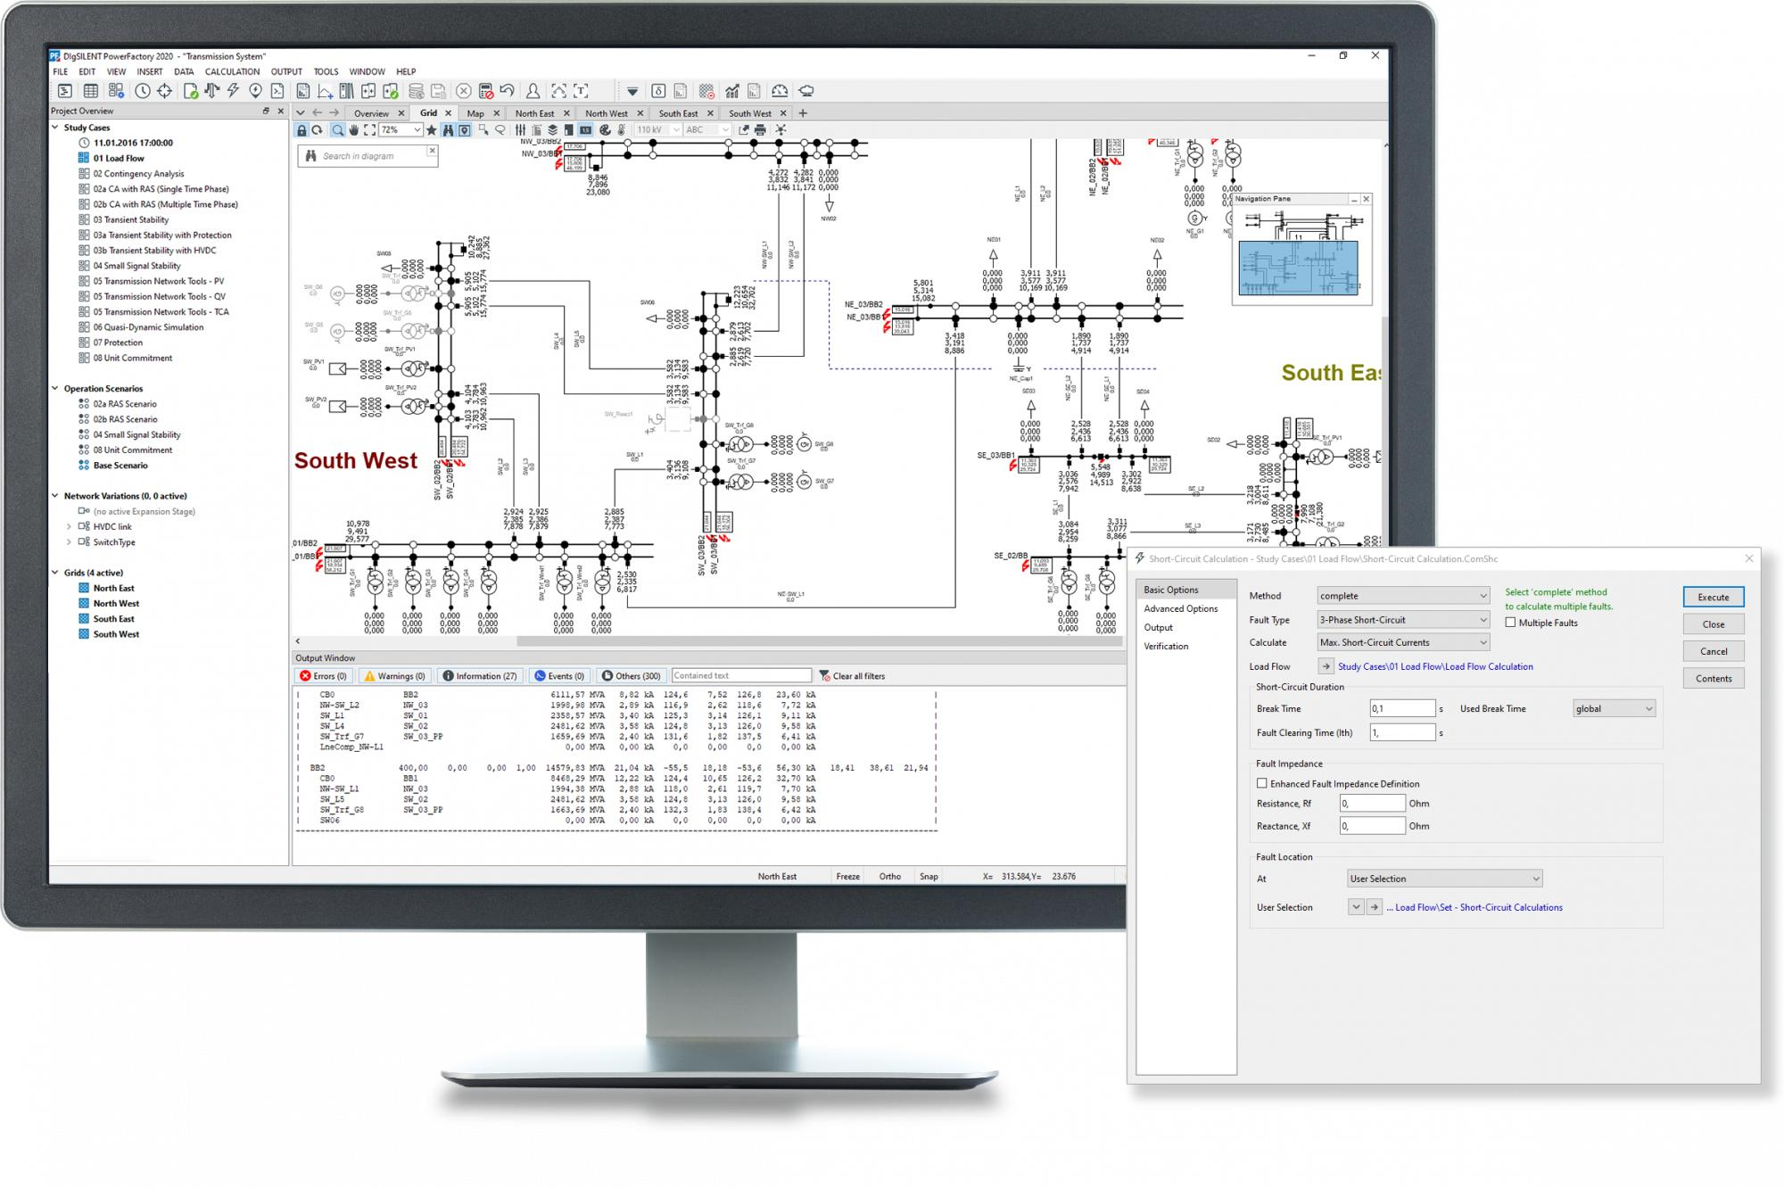The width and height of the screenshot is (1784, 1189).
Task: Click the date/time clock toolbar icon
Action: tap(143, 91)
